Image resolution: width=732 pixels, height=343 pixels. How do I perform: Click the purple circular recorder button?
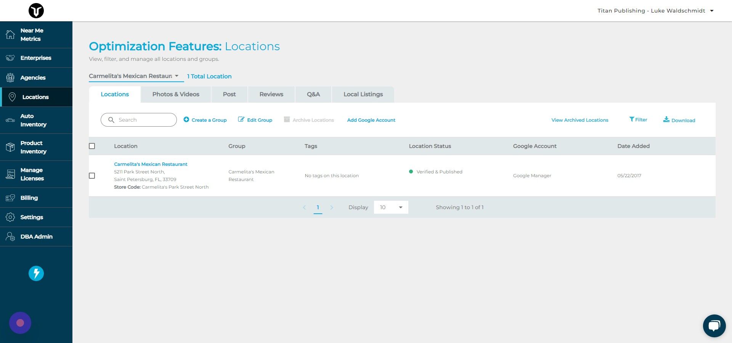pyautogui.click(x=20, y=323)
